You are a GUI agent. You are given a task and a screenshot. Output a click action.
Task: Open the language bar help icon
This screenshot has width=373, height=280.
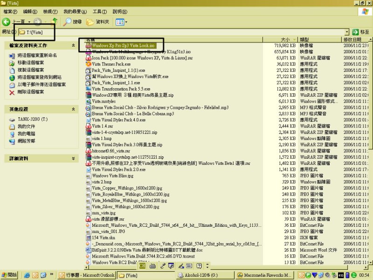click(199, 266)
